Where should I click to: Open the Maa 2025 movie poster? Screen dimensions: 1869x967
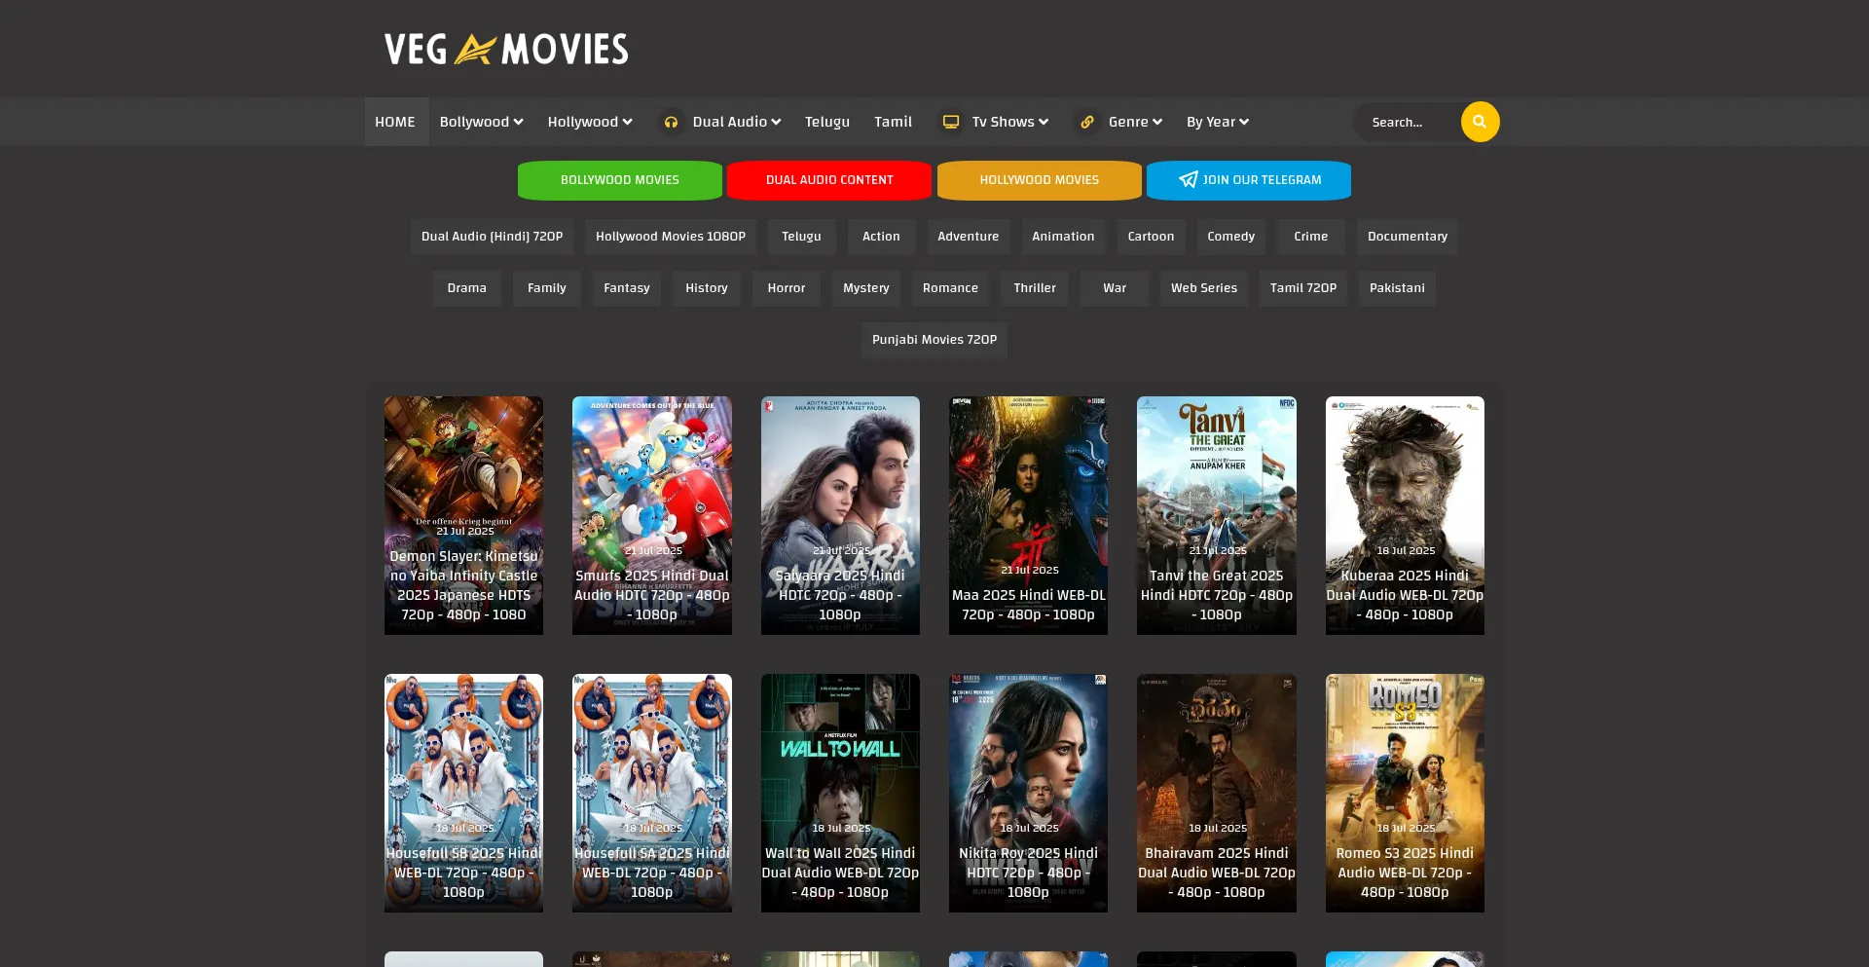click(1028, 515)
